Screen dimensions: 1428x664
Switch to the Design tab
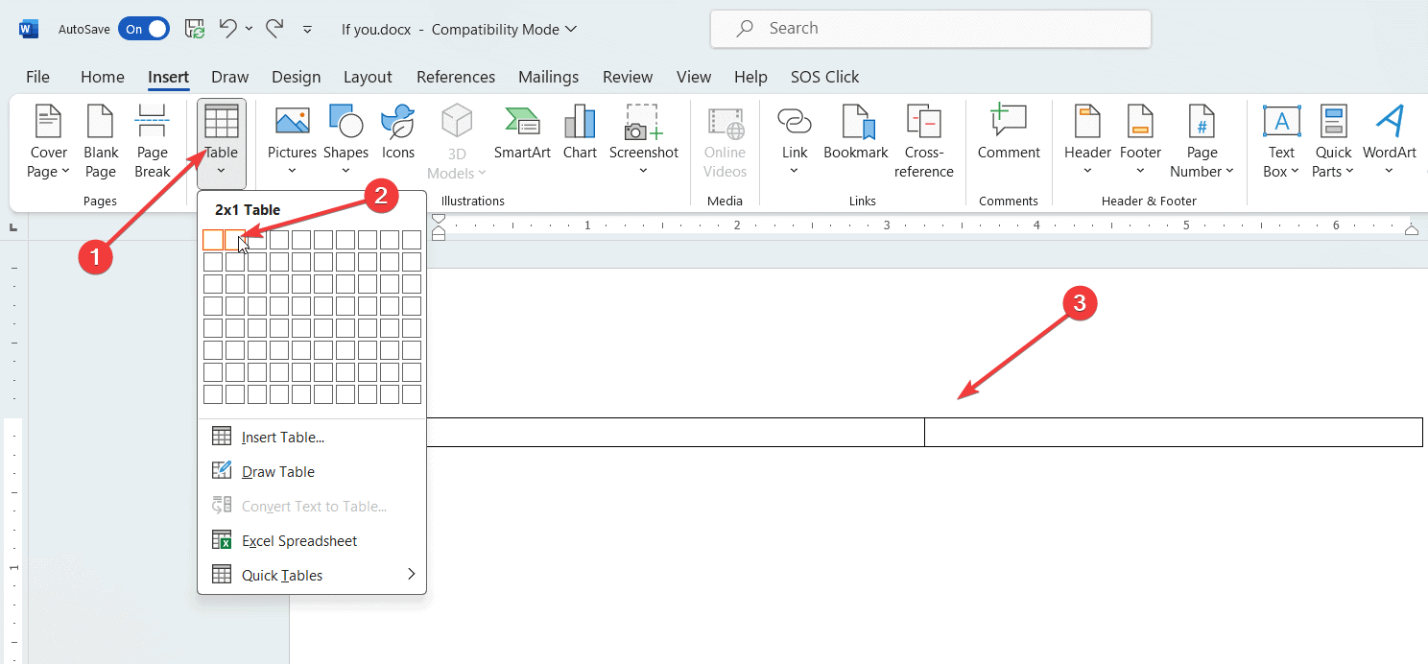coord(296,77)
